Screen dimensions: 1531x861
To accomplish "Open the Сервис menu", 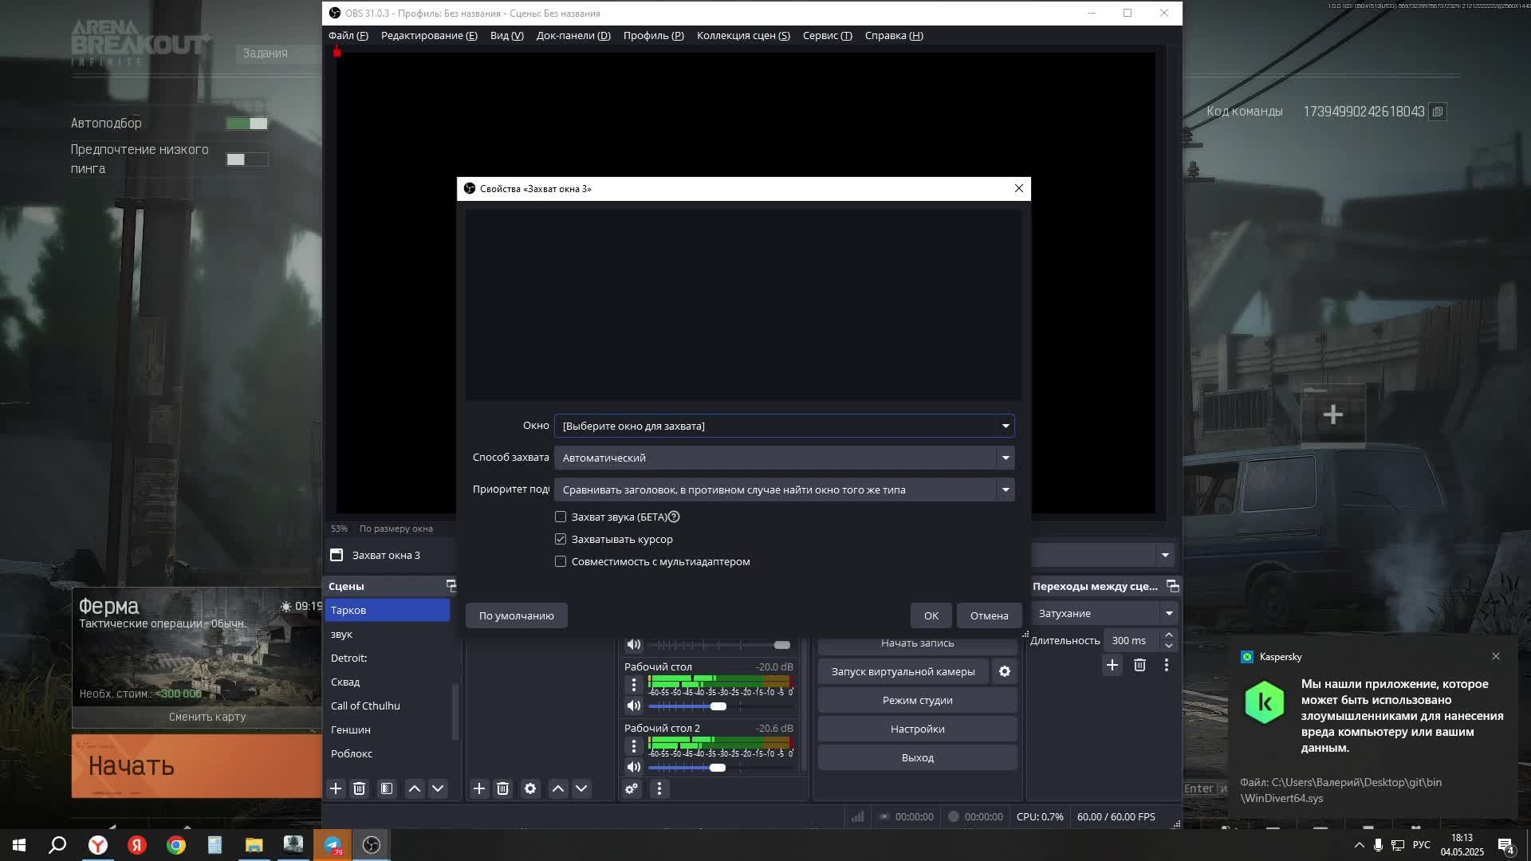I will [827, 36].
